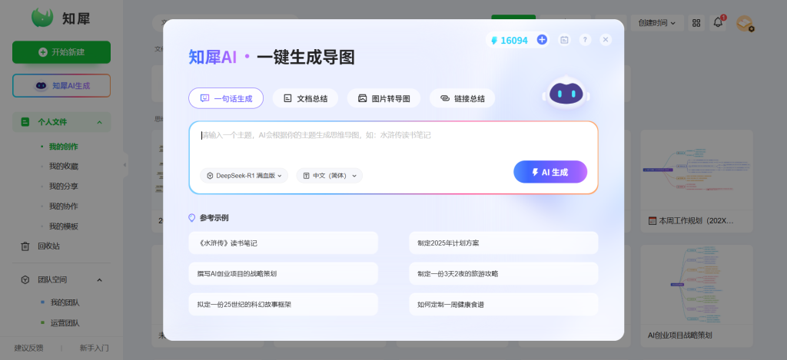Choose example 拟定一份25世纪的科幻故事框架
The width and height of the screenshot is (787, 360).
coord(283,304)
